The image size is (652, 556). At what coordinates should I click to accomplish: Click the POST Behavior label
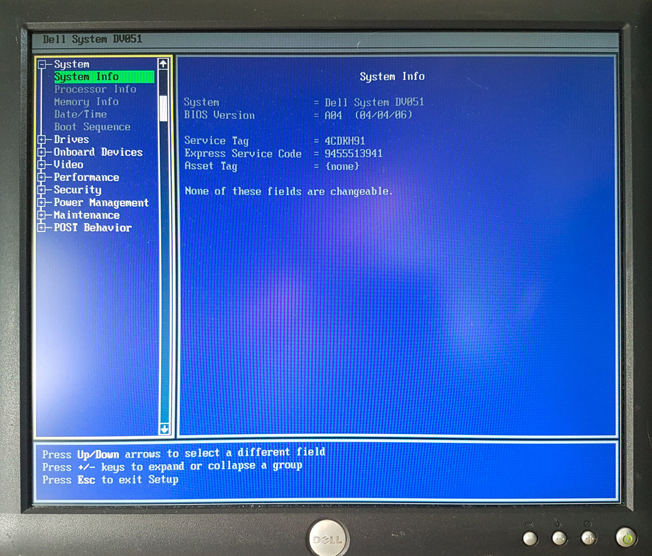tap(93, 228)
